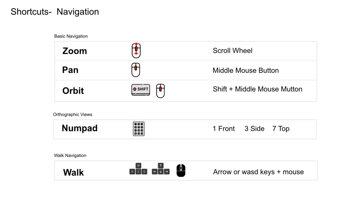
Task: Click the SHIFT key icon
Action: click(x=141, y=90)
